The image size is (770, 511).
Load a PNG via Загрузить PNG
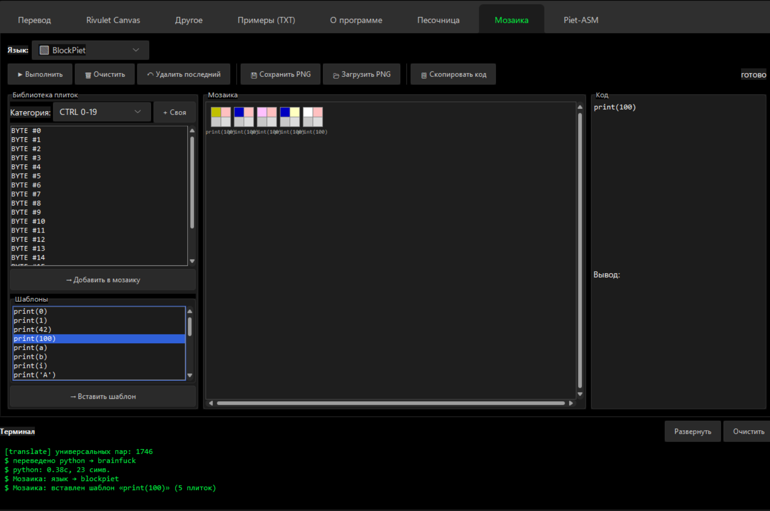[x=362, y=74]
